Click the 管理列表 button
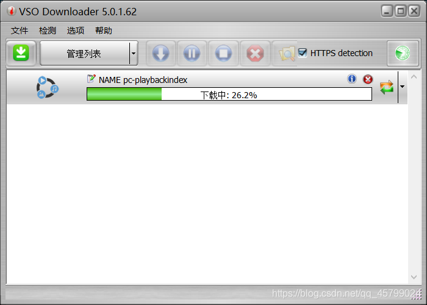 point(84,53)
